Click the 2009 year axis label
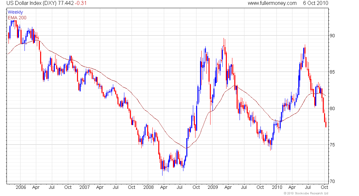The image size is (359, 196). click(213, 187)
